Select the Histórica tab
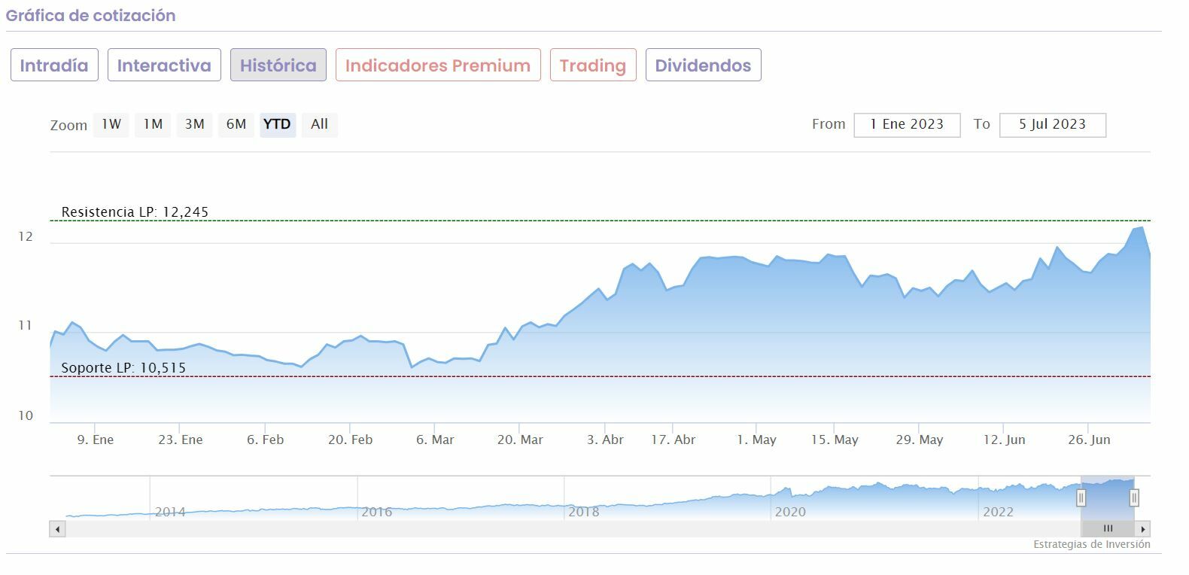Screen dimensions: 1189x575 278,65
